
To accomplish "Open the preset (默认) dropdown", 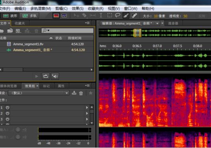I will [x=39, y=93].
